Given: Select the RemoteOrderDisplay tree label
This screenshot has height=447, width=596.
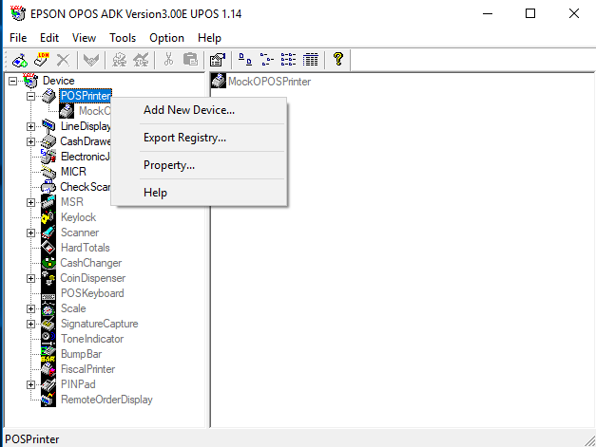Looking at the screenshot, I should (x=106, y=400).
